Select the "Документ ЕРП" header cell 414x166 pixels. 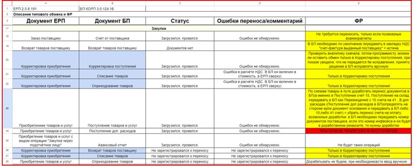coord(46,21)
